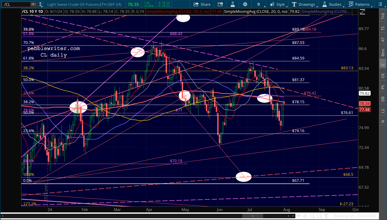387x220 pixels.
Task: Click the chart list menu icon
Action: click(380, 4)
